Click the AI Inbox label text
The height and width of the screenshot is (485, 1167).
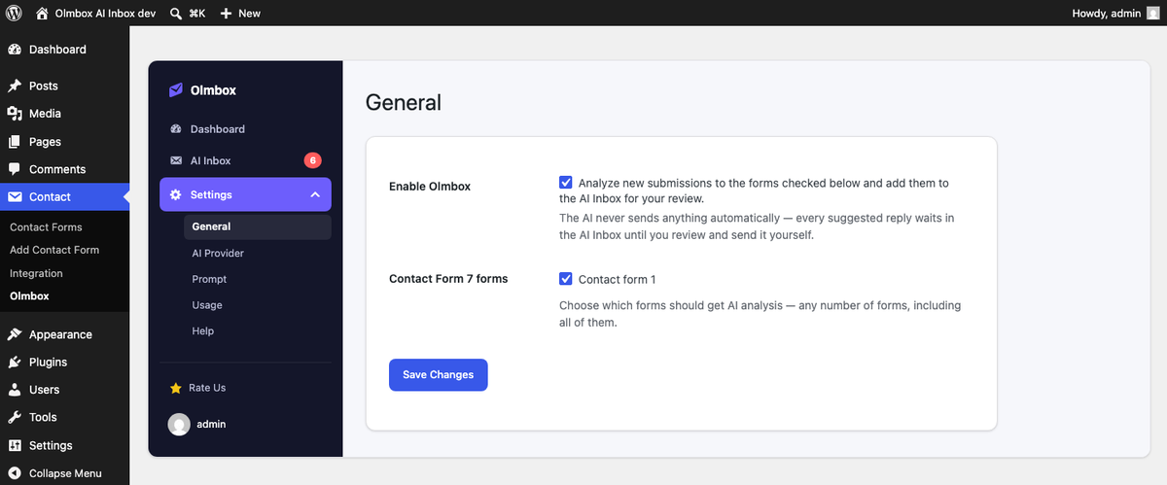211,161
